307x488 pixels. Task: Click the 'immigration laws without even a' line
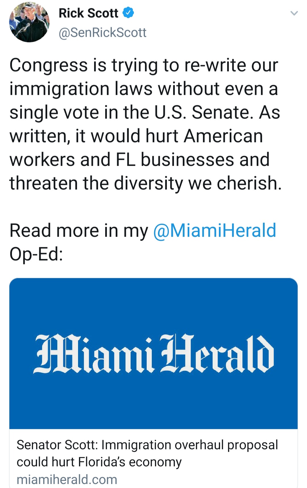point(144,89)
